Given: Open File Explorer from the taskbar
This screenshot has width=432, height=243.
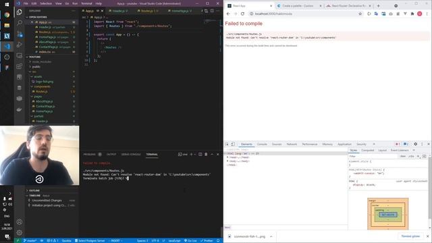Looking at the screenshot, I should (x=7, y=26).
